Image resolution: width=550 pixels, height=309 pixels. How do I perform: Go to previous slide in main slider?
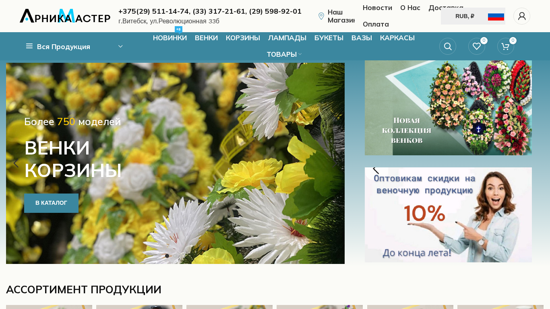tap(16, 163)
